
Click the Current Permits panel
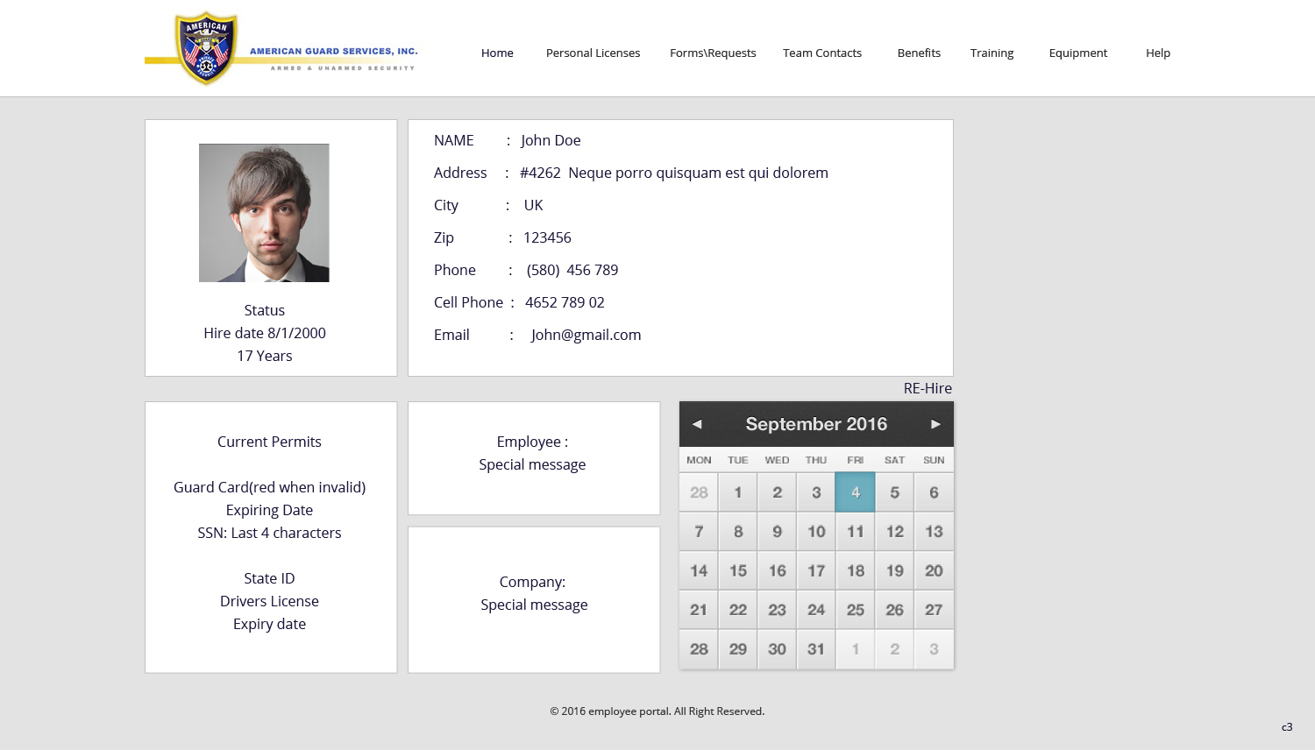click(269, 442)
